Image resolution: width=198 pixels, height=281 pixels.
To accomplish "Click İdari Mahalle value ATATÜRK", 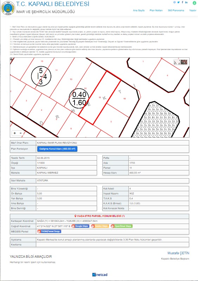I will point(43,180).
